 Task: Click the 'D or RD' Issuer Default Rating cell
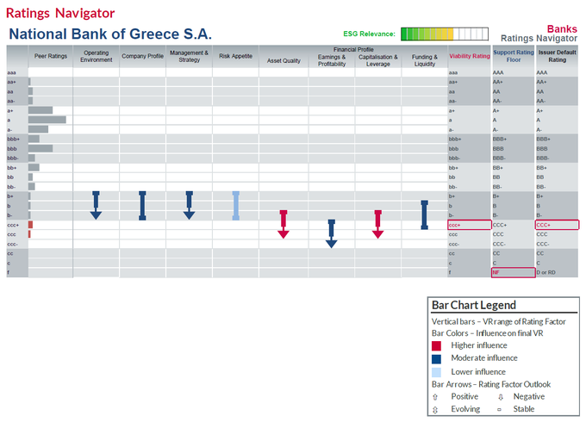pyautogui.click(x=546, y=273)
